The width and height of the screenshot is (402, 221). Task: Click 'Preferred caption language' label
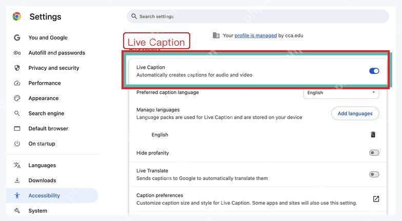(x=167, y=92)
